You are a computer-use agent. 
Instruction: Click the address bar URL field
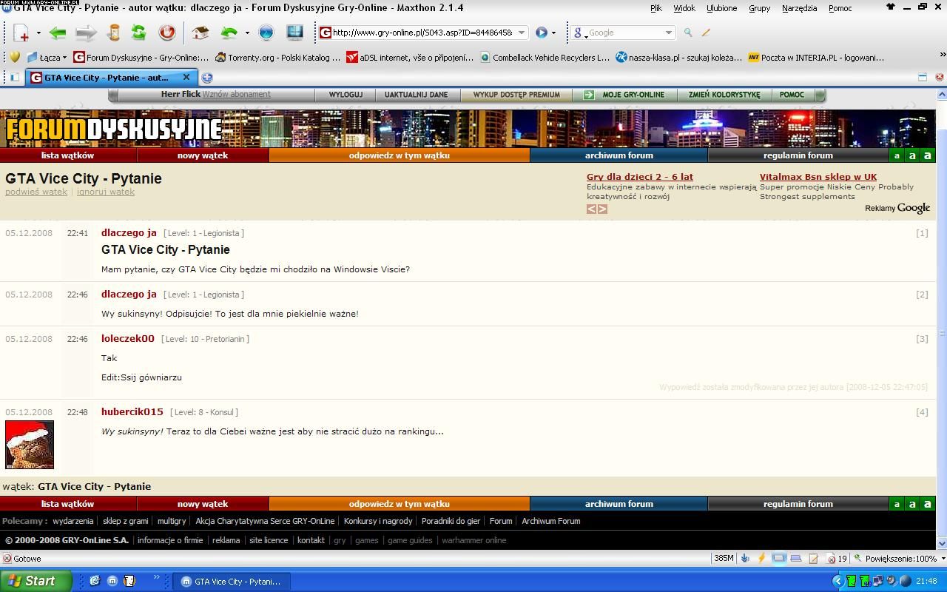(422, 33)
